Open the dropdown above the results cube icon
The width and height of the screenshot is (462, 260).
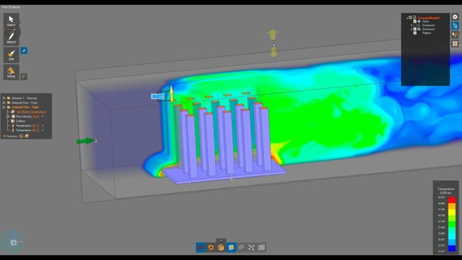point(221,240)
